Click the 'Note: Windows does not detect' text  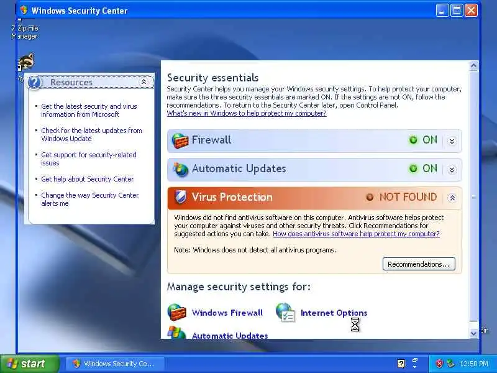click(x=255, y=250)
